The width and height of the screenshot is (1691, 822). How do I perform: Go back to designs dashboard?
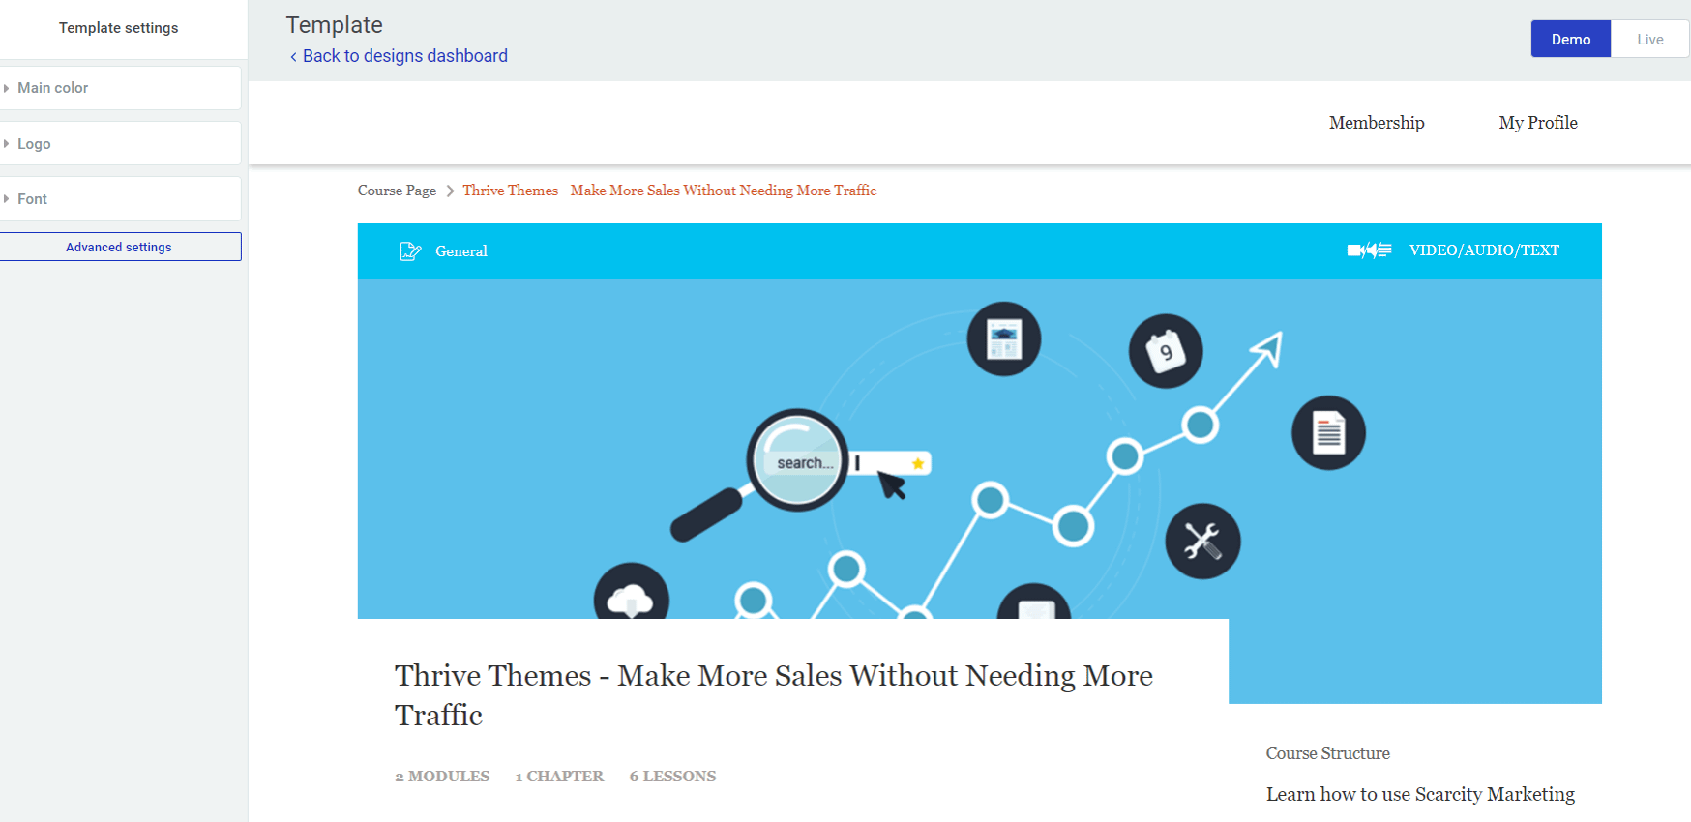click(404, 56)
